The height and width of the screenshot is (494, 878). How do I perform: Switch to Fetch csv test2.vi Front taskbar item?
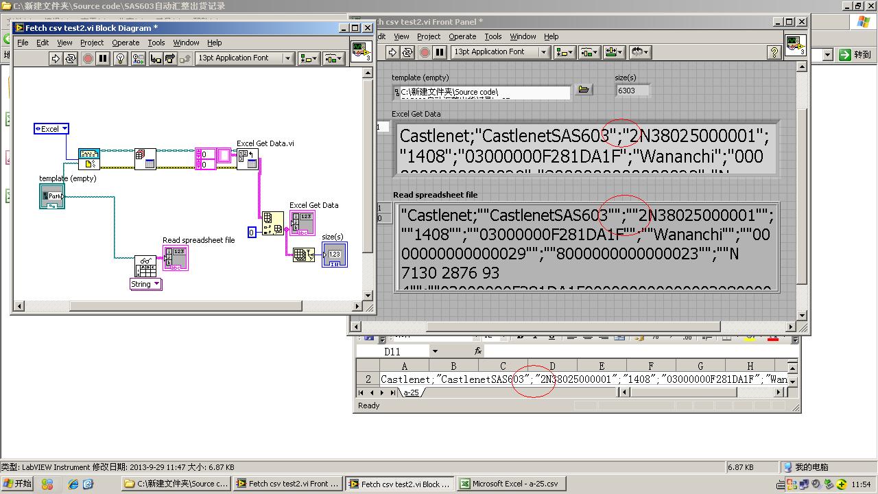pyautogui.click(x=288, y=484)
